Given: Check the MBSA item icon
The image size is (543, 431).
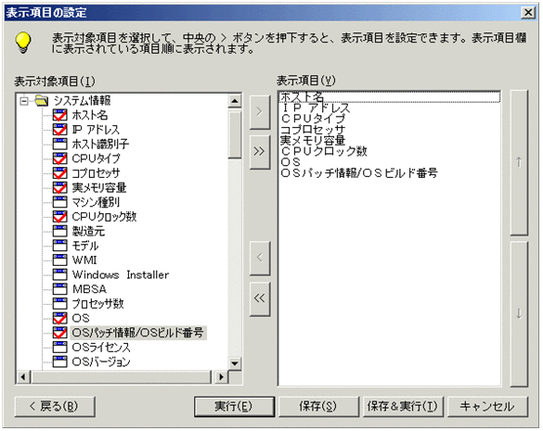Looking at the screenshot, I should pyautogui.click(x=60, y=289).
